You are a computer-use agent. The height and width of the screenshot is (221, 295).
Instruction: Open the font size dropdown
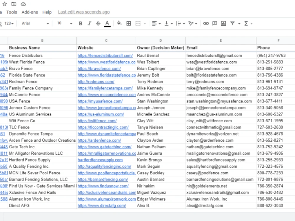point(65,24)
